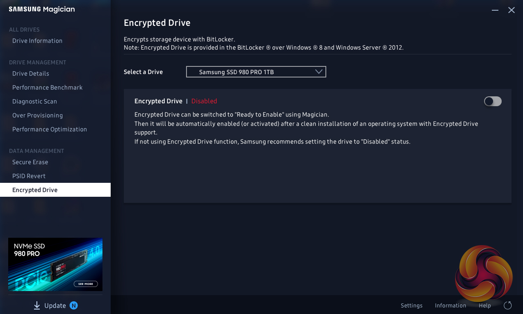Click the Select a Drive label
The image size is (523, 314).
click(143, 72)
